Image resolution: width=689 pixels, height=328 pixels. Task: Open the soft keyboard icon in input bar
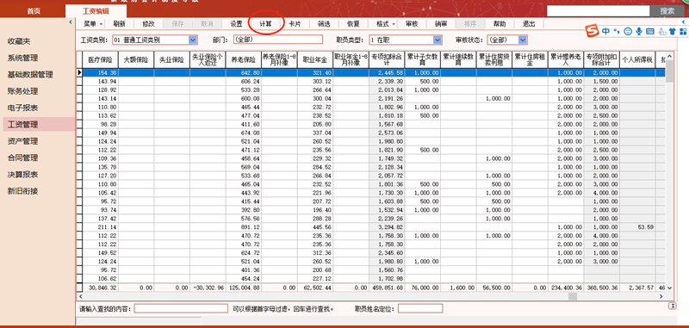coord(650,31)
